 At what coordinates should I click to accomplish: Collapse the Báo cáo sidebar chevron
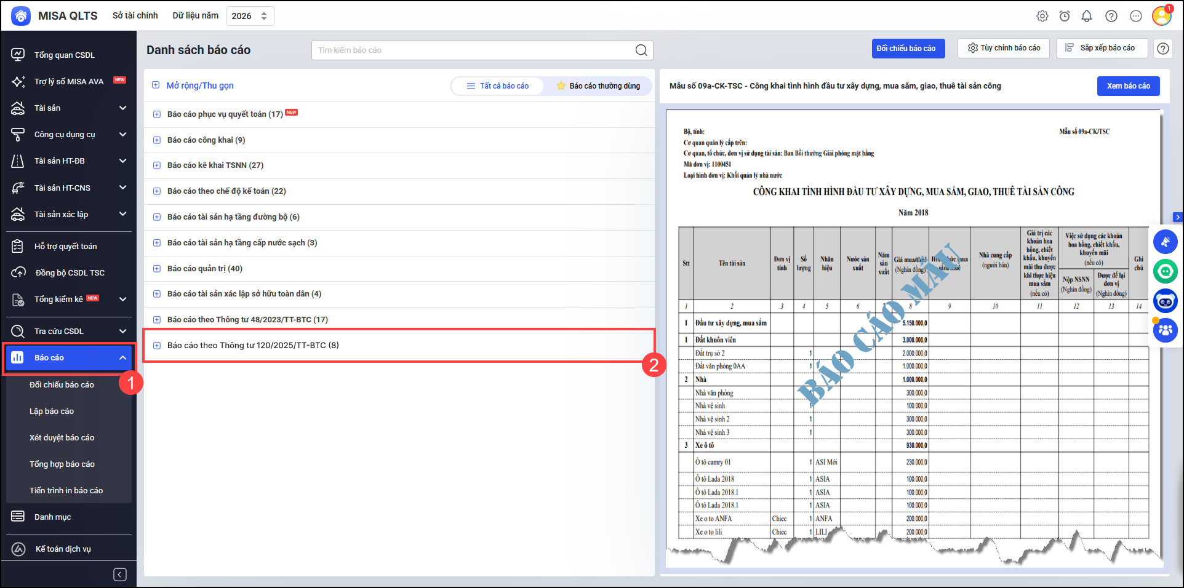(x=123, y=358)
